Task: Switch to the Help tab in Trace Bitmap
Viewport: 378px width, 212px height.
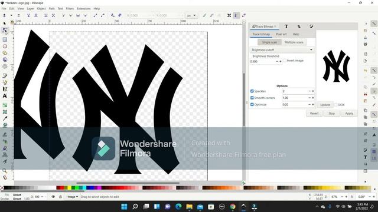Action: [296, 34]
